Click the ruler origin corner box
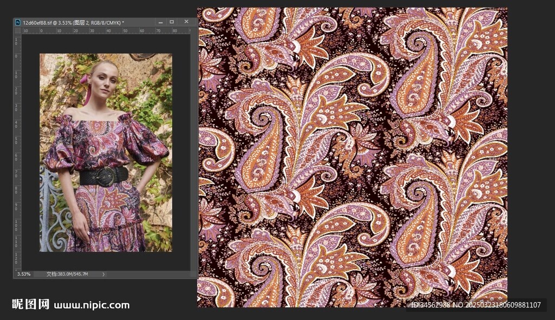Image resolution: width=555 pixels, height=320 pixels. tap(17, 31)
